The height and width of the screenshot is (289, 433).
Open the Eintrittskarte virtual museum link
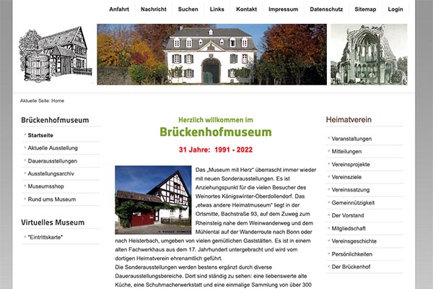tap(46, 237)
